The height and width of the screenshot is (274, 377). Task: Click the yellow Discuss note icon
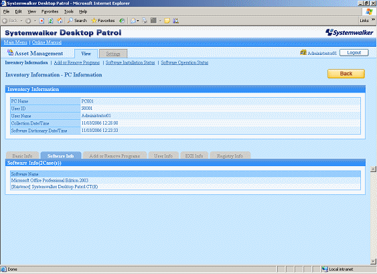pos(167,21)
